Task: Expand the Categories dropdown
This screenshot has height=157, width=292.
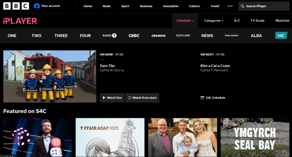Action: pyautogui.click(x=213, y=21)
